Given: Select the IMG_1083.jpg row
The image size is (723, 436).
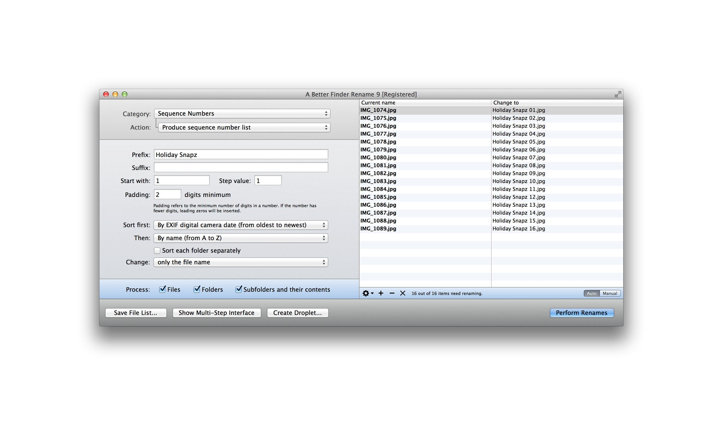Looking at the screenshot, I should click(x=491, y=181).
